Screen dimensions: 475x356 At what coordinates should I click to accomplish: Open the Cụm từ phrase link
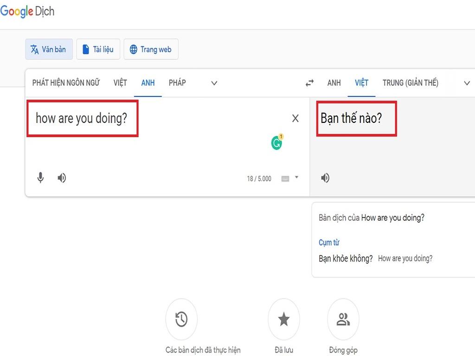[x=329, y=242]
